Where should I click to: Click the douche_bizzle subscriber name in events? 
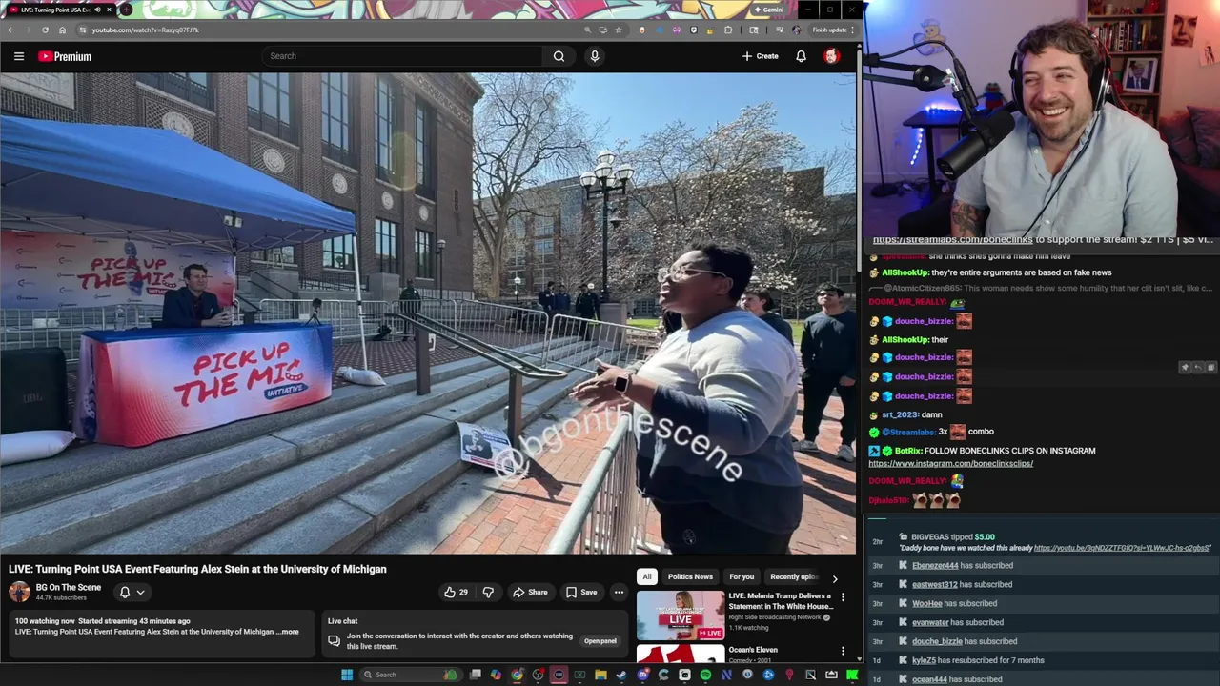coord(937,642)
